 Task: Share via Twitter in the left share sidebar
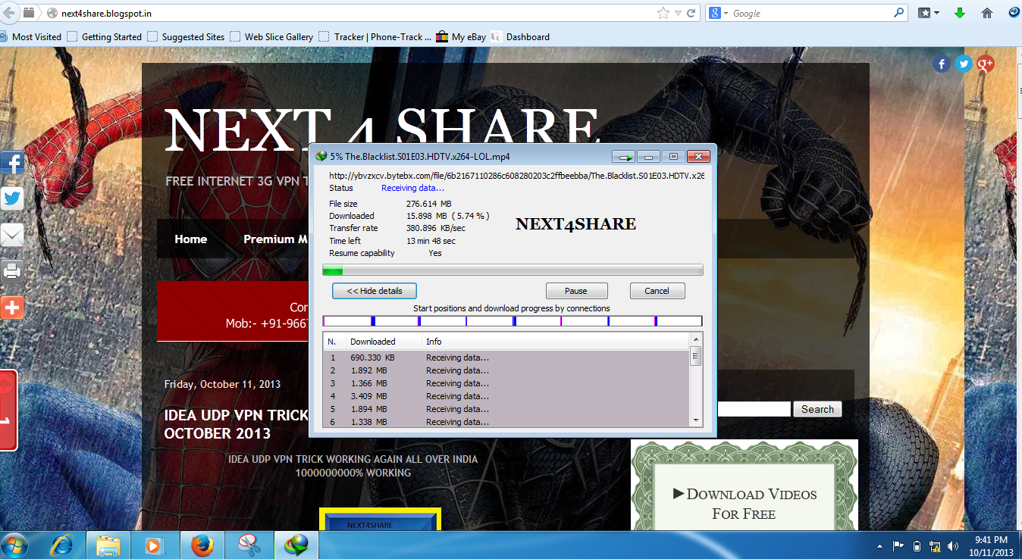(11, 198)
